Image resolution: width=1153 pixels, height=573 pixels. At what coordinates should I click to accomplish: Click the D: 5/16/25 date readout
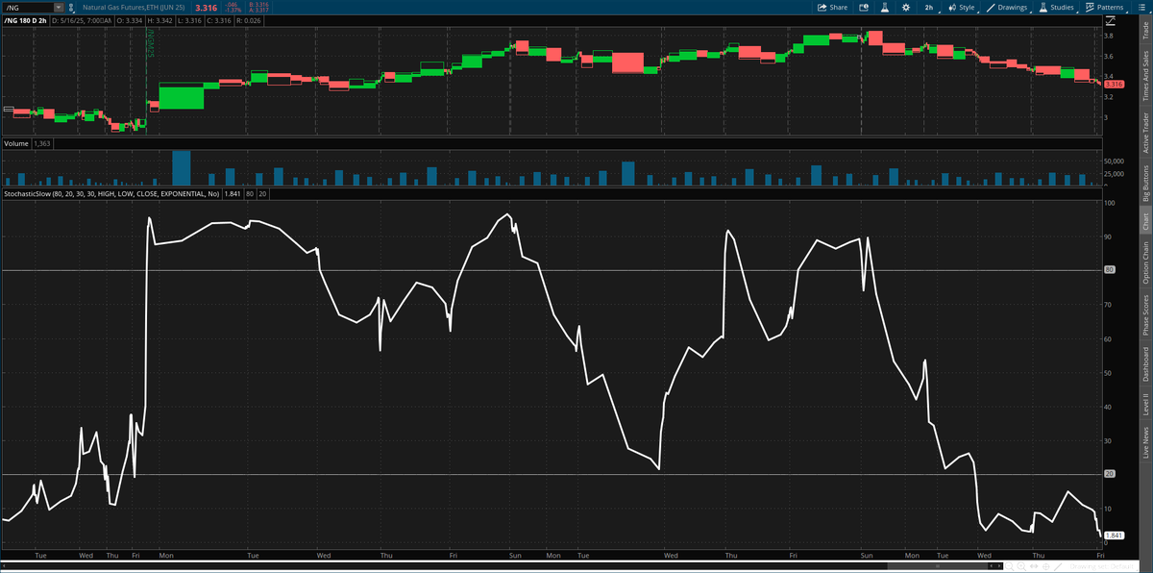[x=83, y=19]
